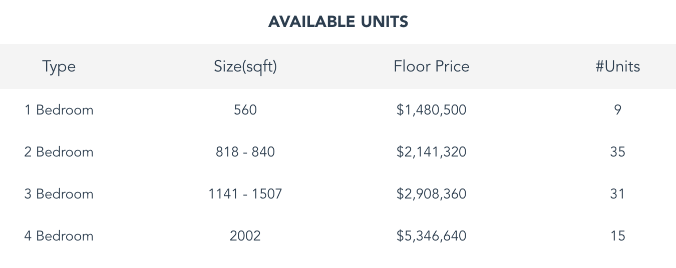
Task: Select the Type column header
Action: 59,66
